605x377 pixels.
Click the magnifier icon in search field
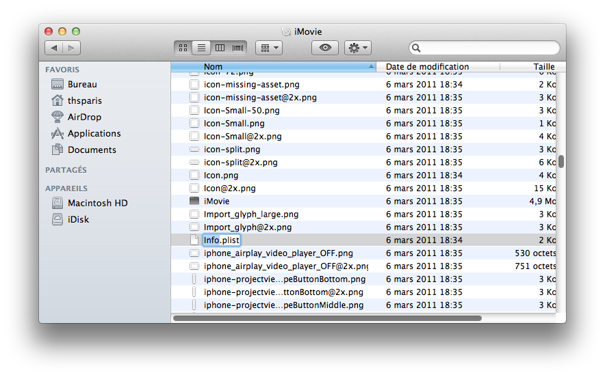coord(416,48)
